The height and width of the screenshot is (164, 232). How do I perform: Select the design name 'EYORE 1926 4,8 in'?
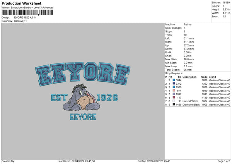(25, 17)
